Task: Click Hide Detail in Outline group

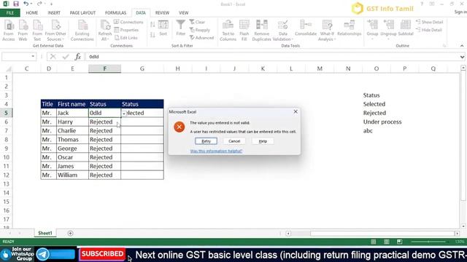Action: click(x=429, y=30)
